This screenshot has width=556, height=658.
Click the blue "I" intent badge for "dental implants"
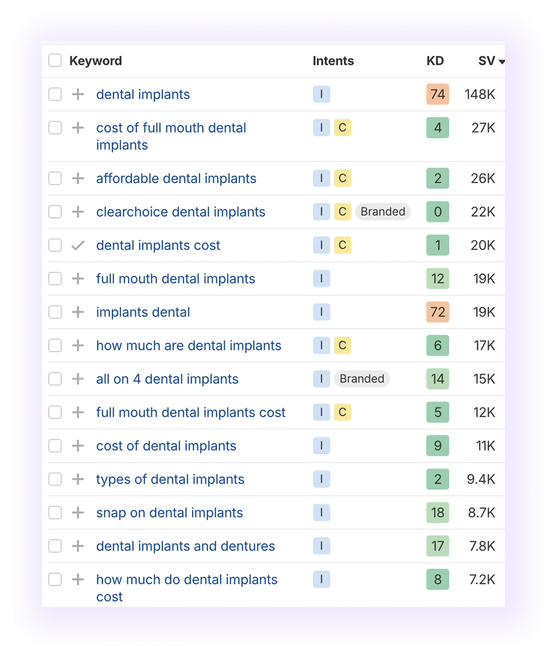322,94
